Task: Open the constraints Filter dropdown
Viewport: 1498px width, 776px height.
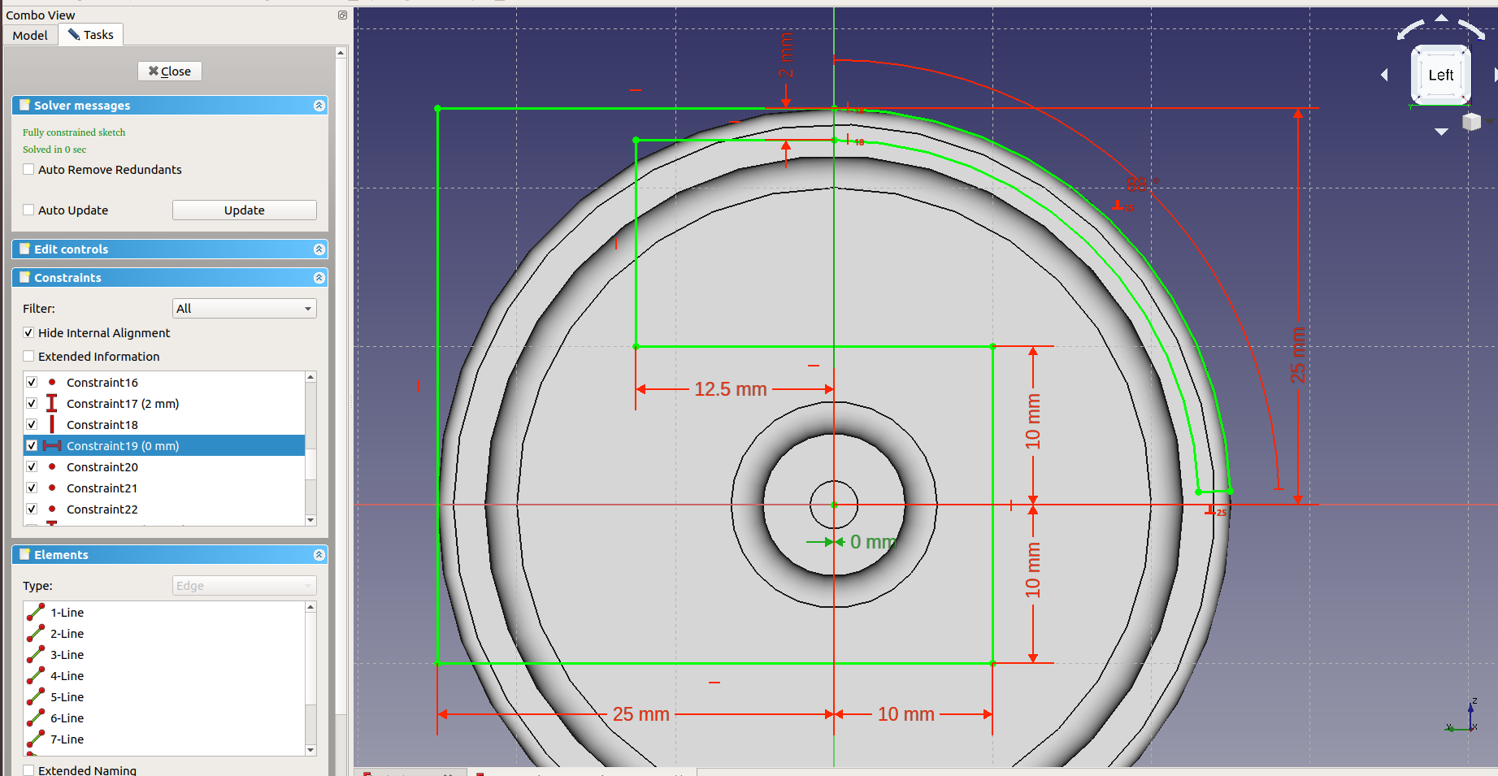Action: (244, 309)
